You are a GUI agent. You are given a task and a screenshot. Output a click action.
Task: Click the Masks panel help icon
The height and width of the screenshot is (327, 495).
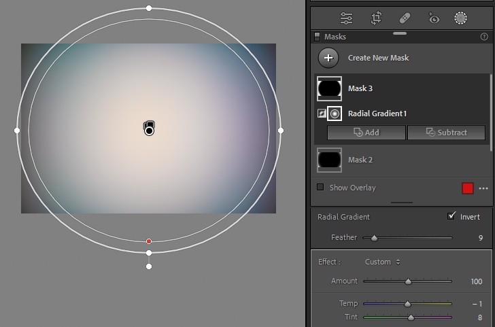point(484,37)
